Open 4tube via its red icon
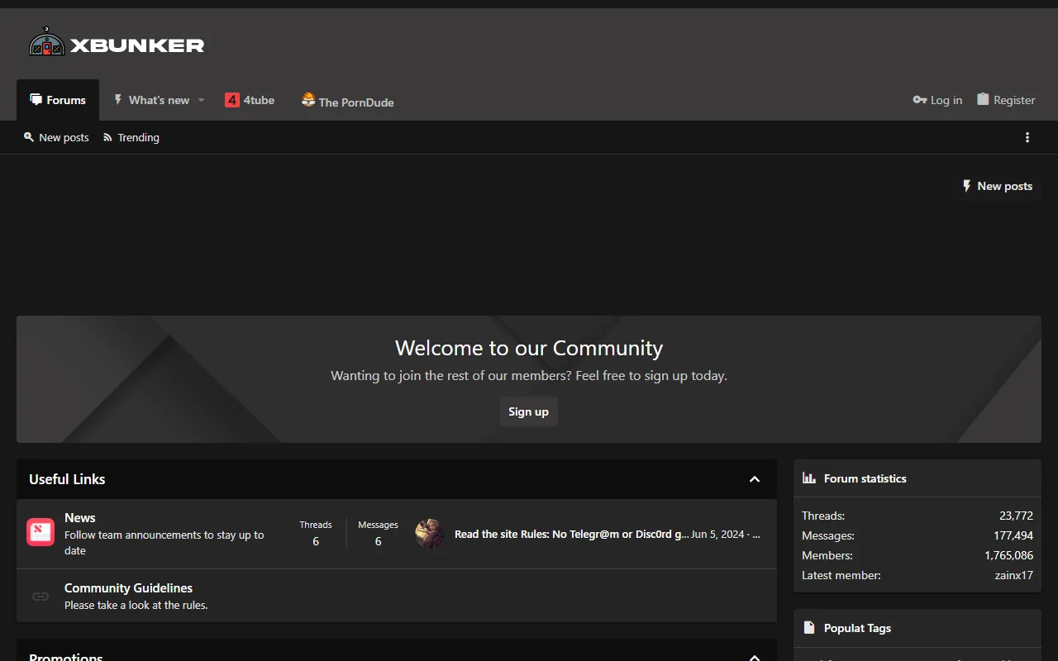1058x661 pixels. pyautogui.click(x=232, y=99)
